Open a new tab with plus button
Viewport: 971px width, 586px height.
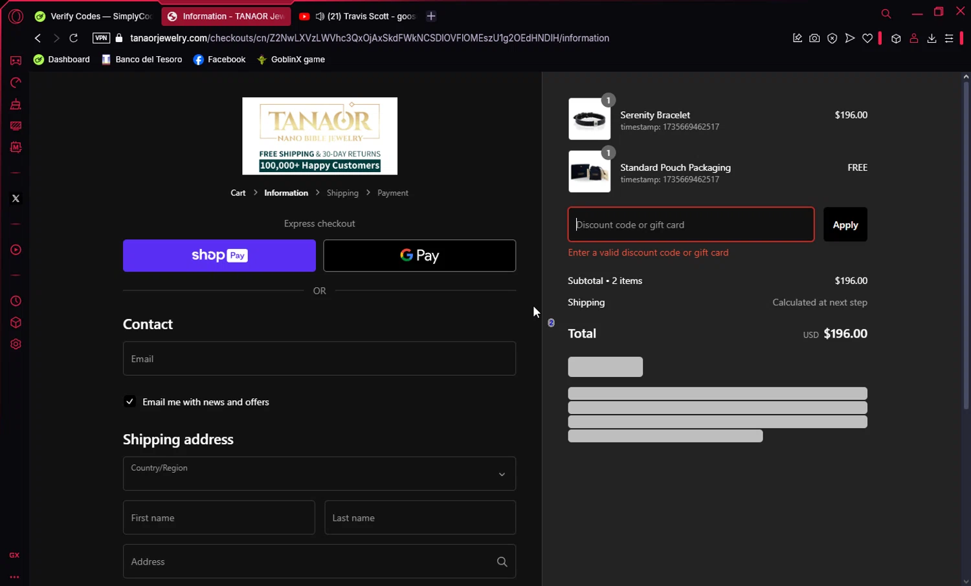(x=431, y=16)
